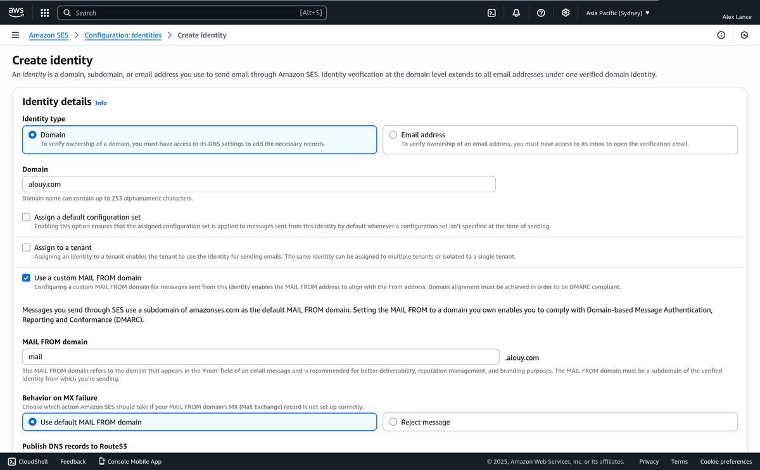The height and width of the screenshot is (470, 760).
Task: Enable the Assign to a tenant checkbox
Action: [27, 247]
